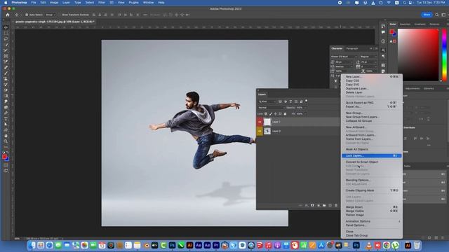449x252 pixels.
Task: Pick a shade in red color field
Action: click(x=418, y=55)
